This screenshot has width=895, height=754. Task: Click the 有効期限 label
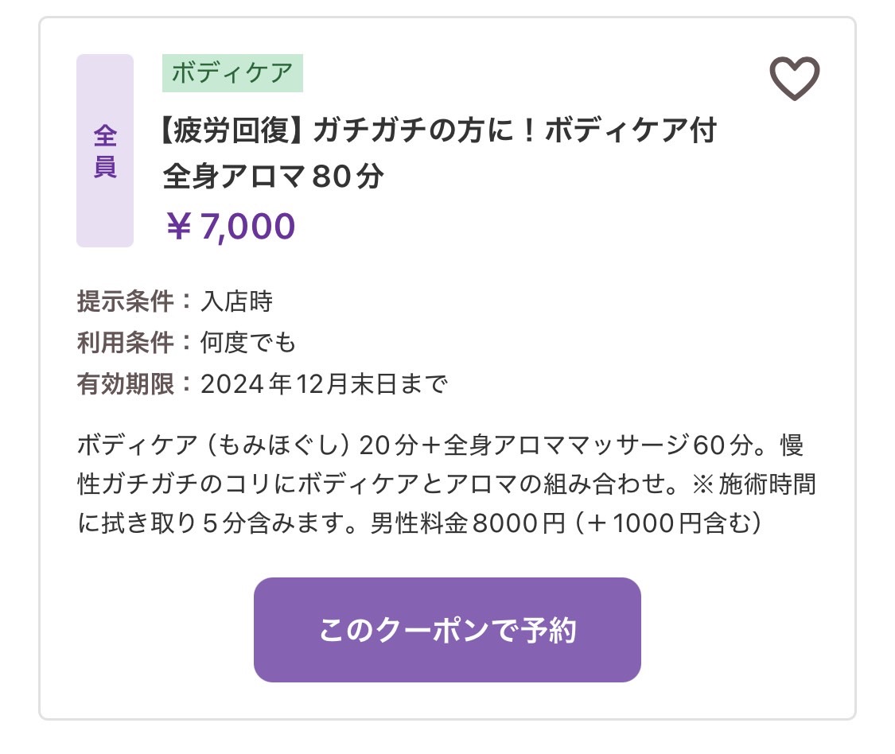click(125, 383)
